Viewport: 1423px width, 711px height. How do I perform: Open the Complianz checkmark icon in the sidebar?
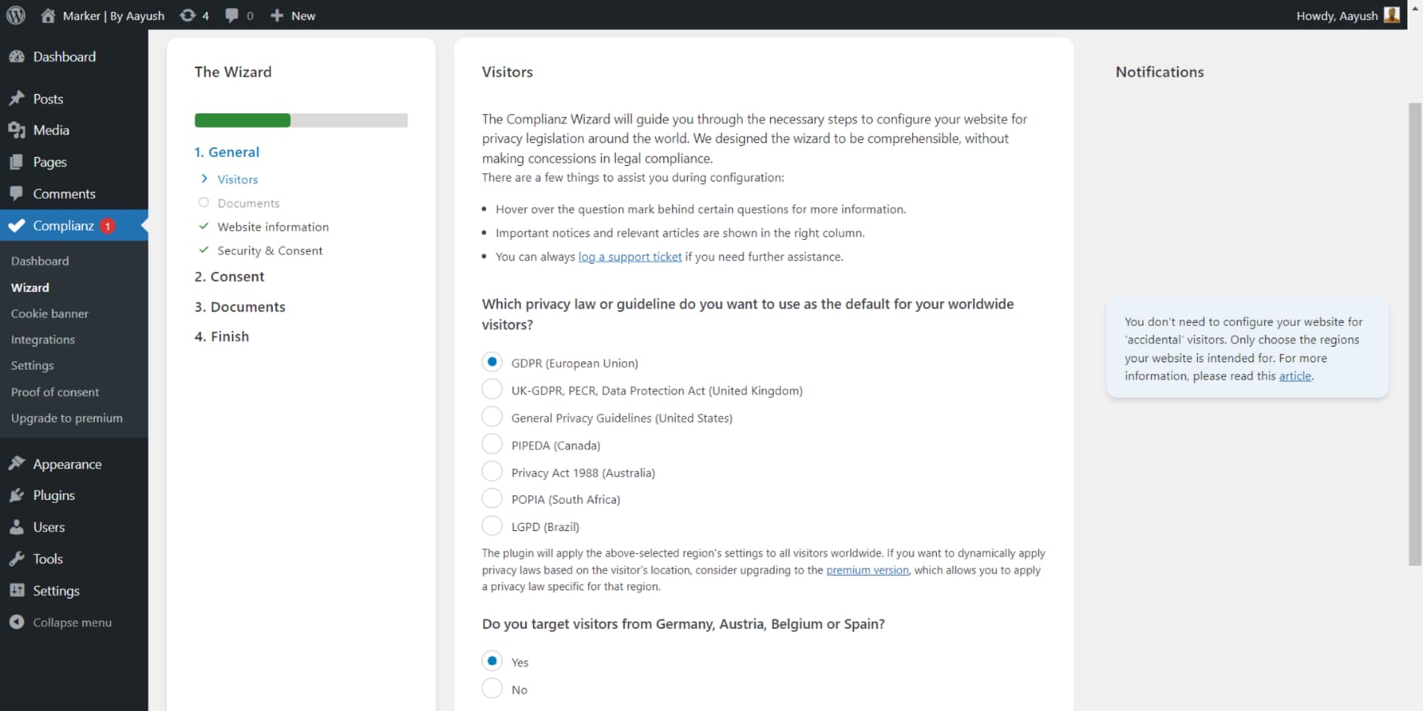coord(17,225)
